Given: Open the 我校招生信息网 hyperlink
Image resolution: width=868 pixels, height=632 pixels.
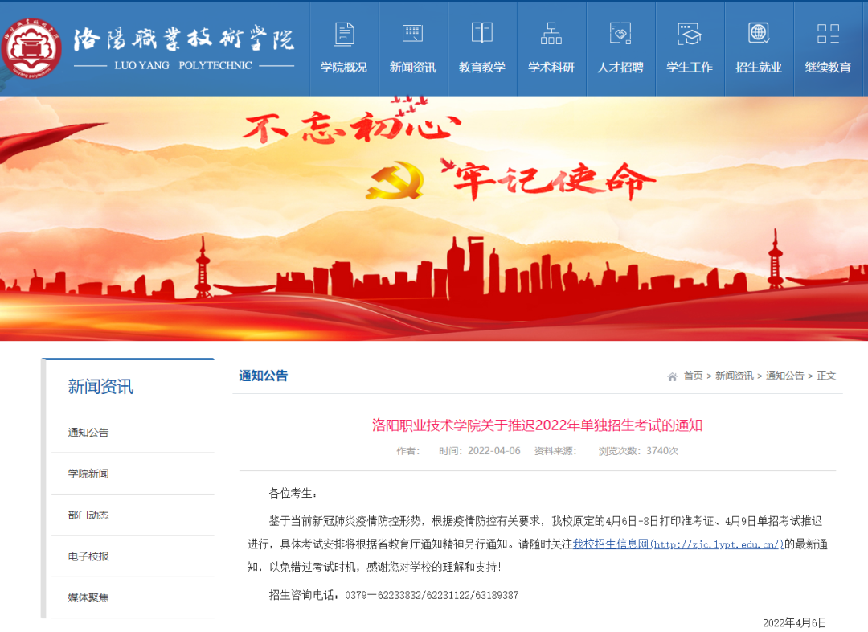Looking at the screenshot, I should [x=678, y=544].
